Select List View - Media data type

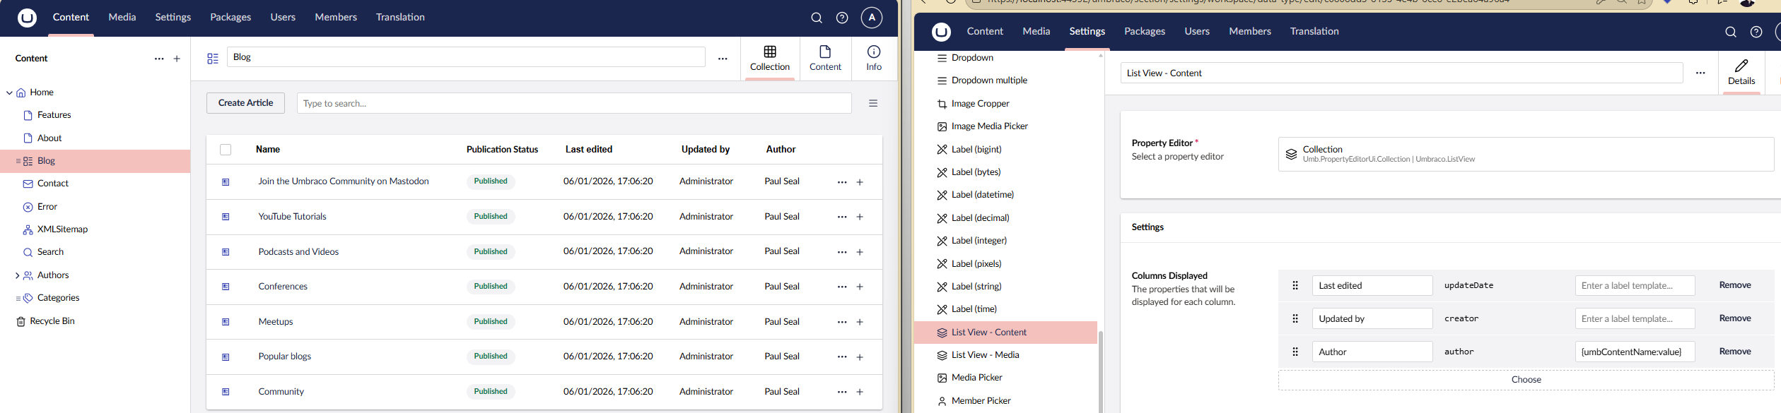click(x=984, y=355)
